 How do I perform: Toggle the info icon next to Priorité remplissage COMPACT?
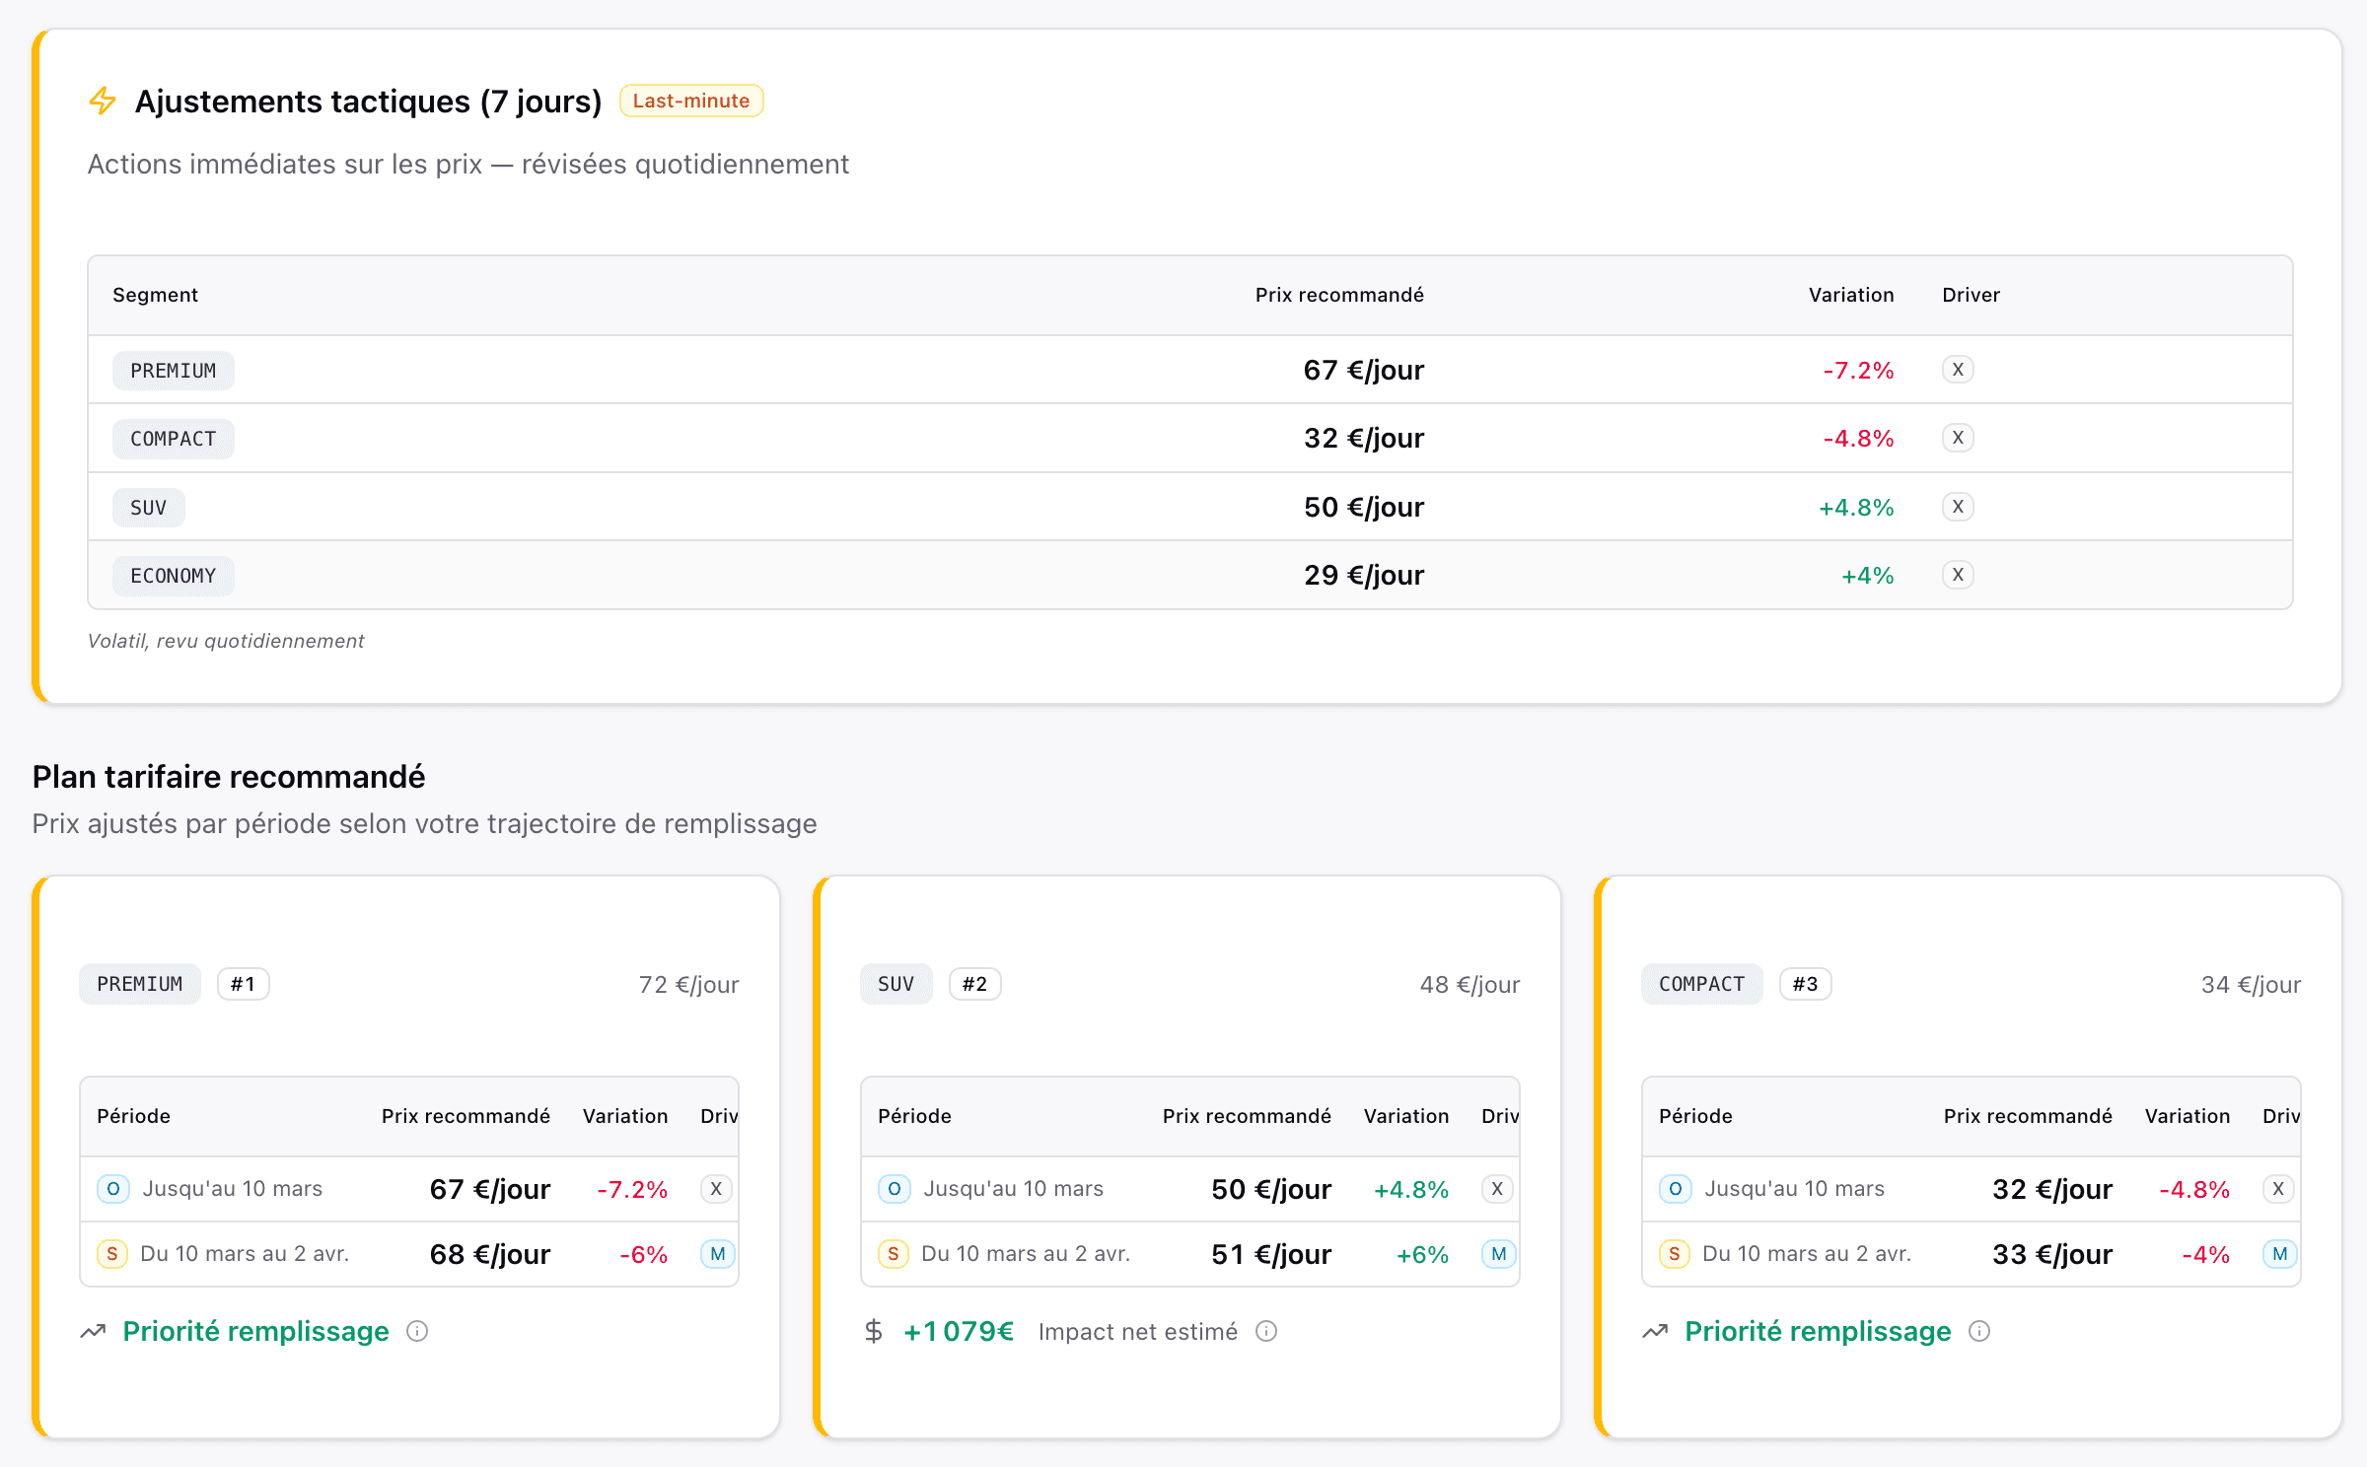click(1980, 1332)
